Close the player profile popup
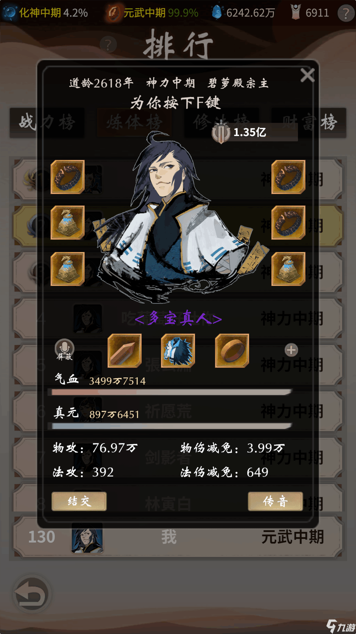The height and width of the screenshot is (634, 356). (x=308, y=75)
